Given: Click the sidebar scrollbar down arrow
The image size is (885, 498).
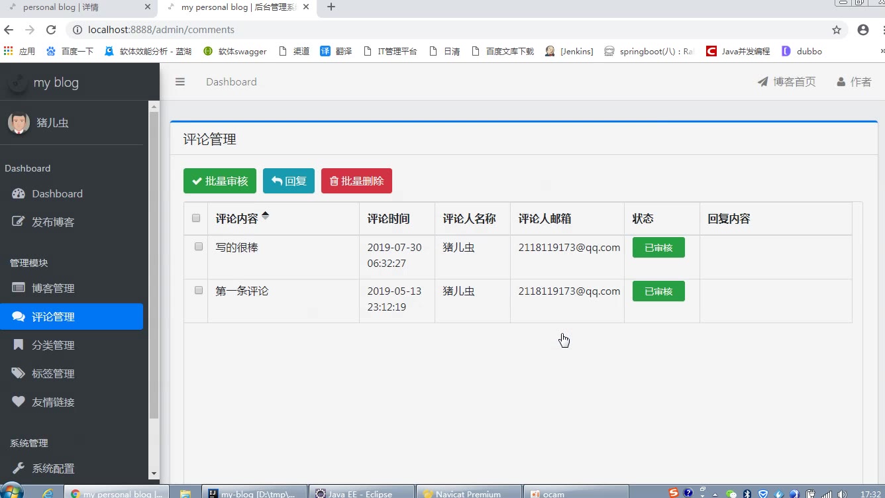Looking at the screenshot, I should (154, 474).
